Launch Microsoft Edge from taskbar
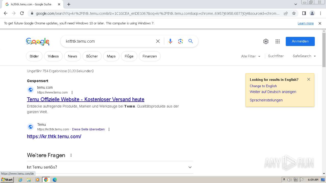 click(55, 180)
